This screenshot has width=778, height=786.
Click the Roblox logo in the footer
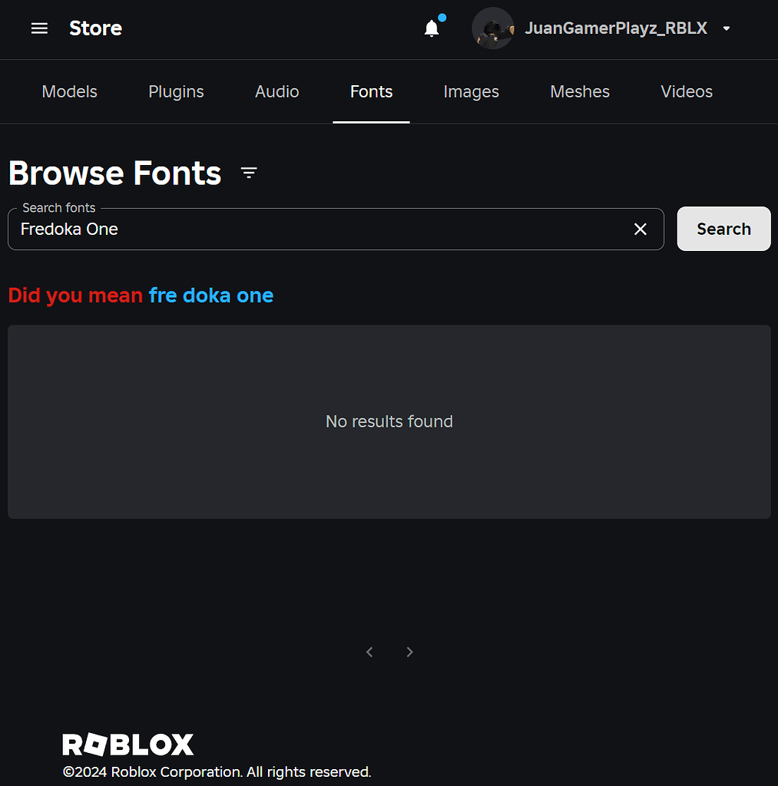[127, 744]
